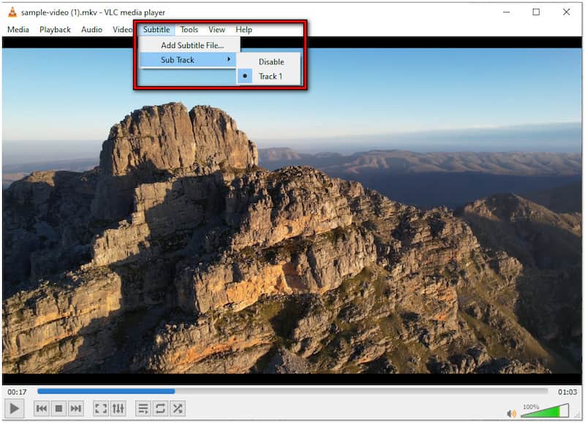Click Add Subtitle File option

[192, 45]
